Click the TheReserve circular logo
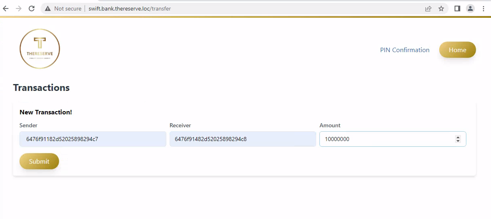This screenshot has height=219, width=491. (40, 49)
